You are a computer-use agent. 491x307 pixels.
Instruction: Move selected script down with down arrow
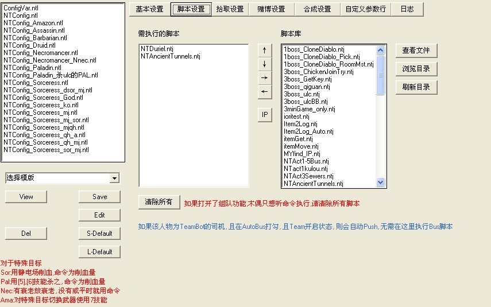(265, 64)
